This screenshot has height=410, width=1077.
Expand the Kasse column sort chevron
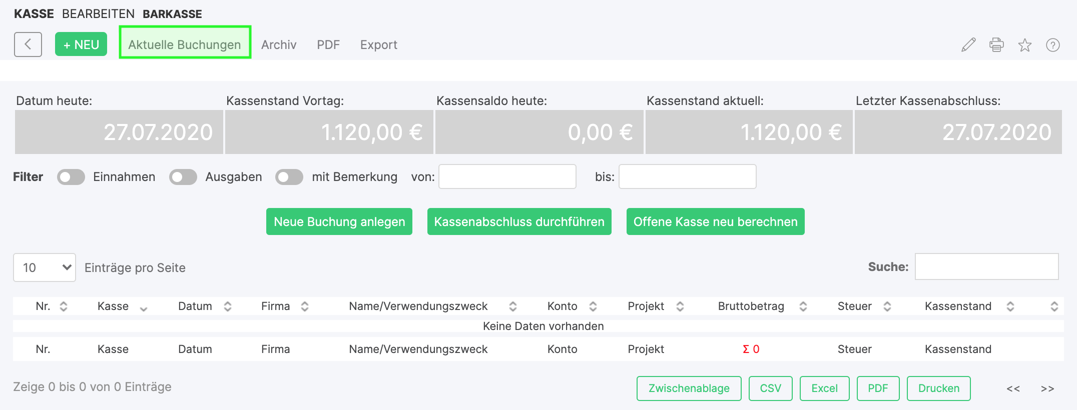click(144, 308)
